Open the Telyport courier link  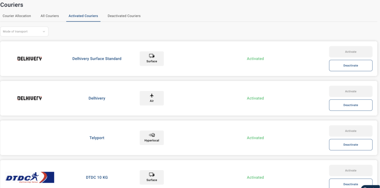97,138
